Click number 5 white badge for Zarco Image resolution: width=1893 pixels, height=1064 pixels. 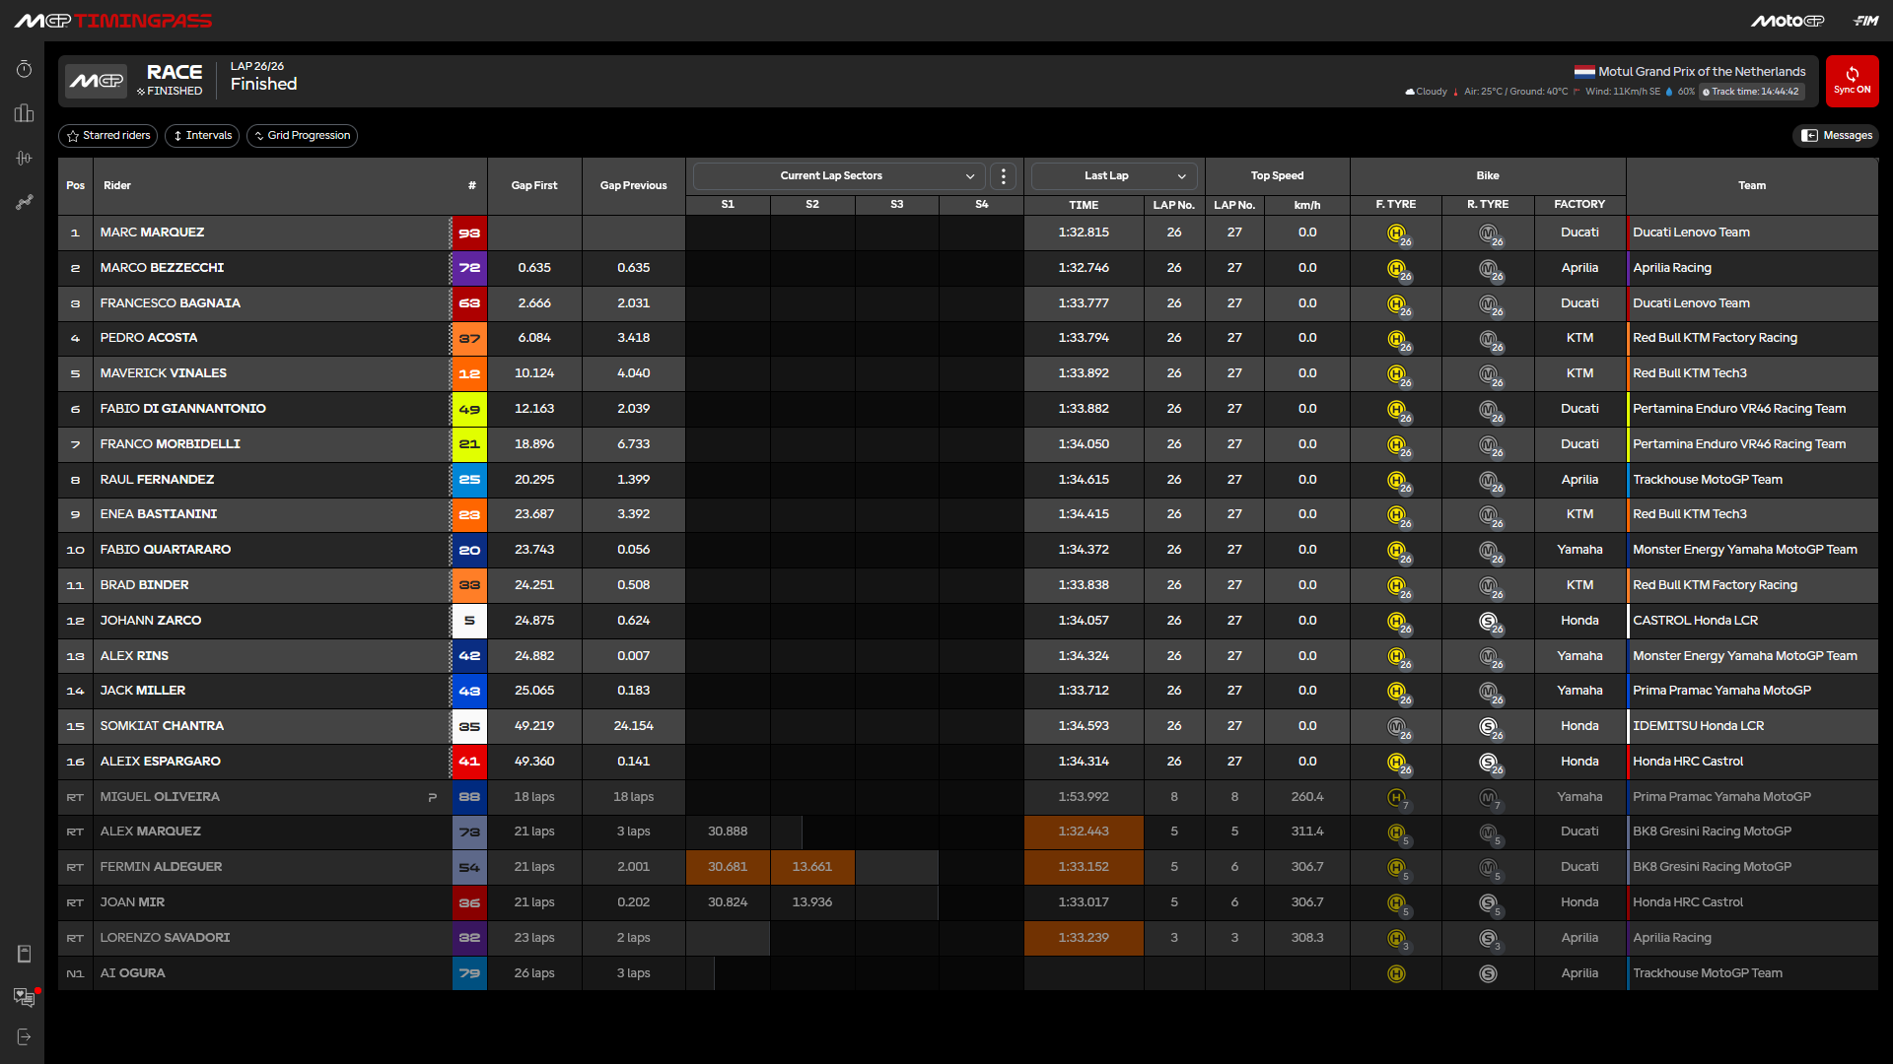[x=469, y=622]
